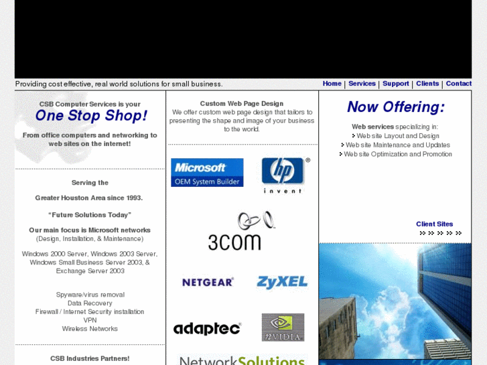Follow the Client Sites link
487x365 pixels.
tap(434, 224)
